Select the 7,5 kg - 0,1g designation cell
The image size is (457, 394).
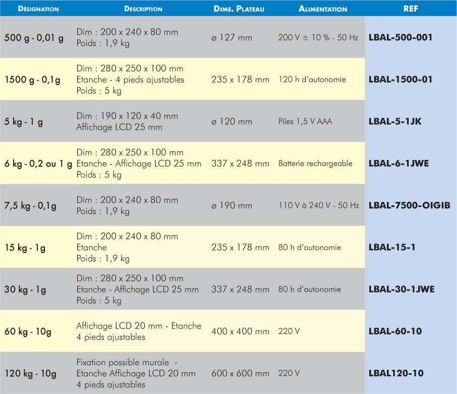click(31, 205)
